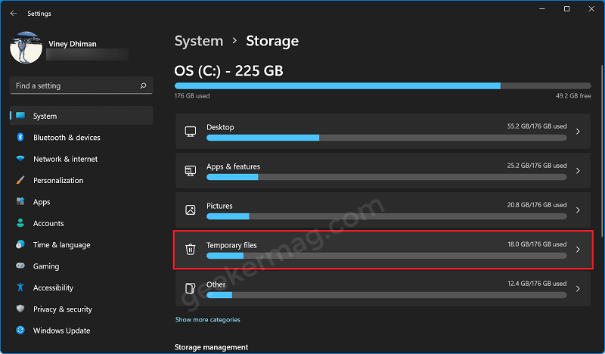
Task: Click the Apps & features category icon
Action: (191, 171)
